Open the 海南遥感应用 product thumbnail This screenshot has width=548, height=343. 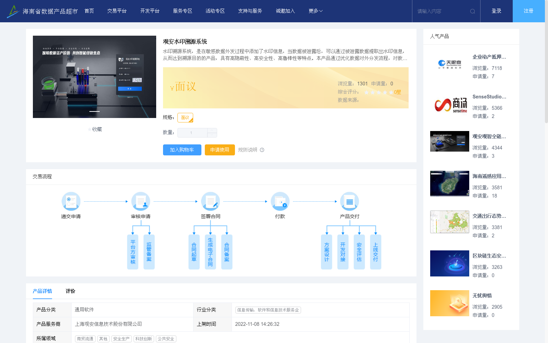point(450,184)
